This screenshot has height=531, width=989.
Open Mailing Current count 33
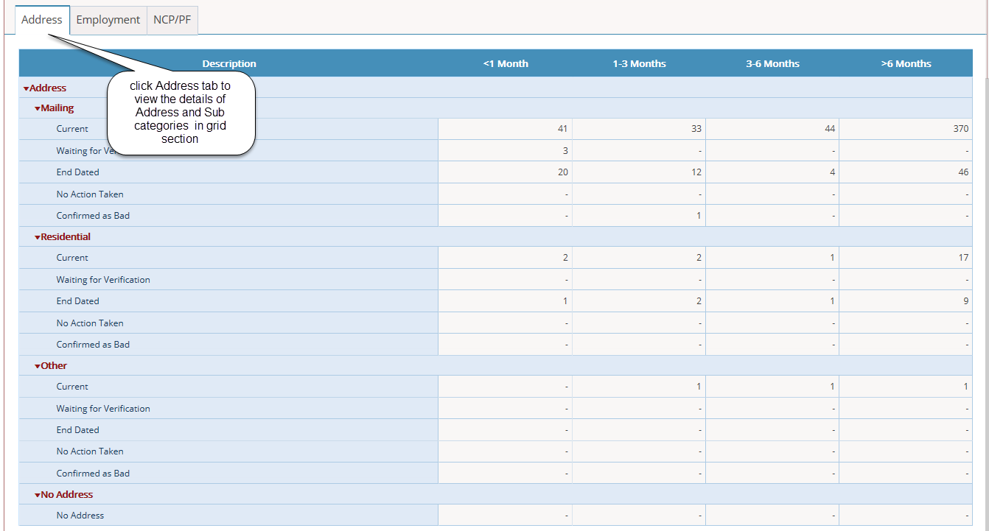click(696, 129)
